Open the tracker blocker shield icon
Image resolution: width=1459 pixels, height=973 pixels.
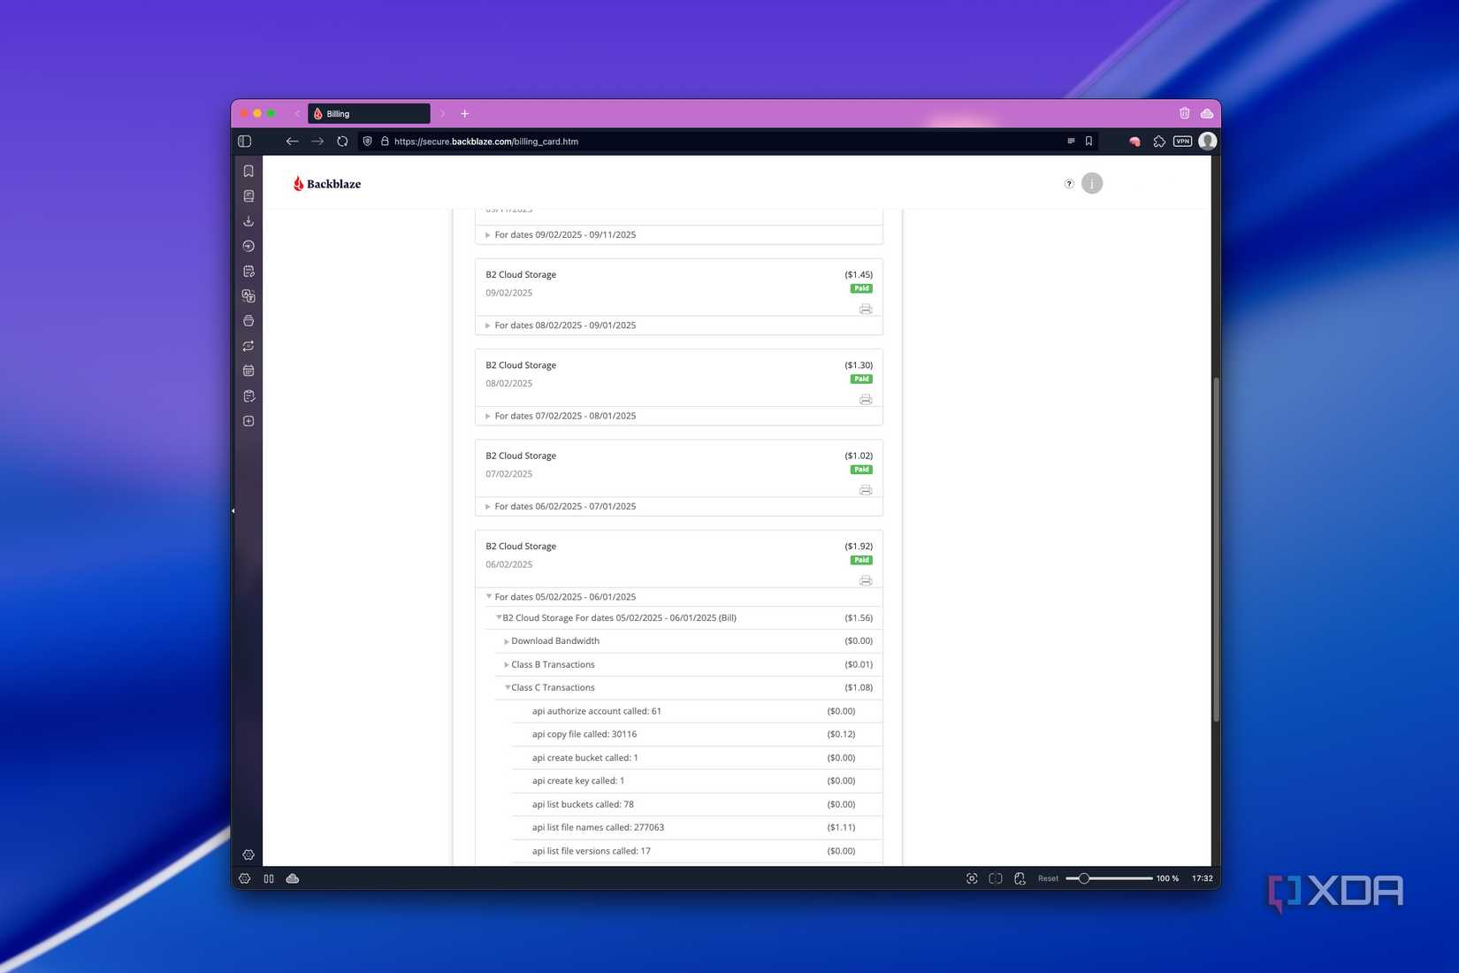(368, 142)
